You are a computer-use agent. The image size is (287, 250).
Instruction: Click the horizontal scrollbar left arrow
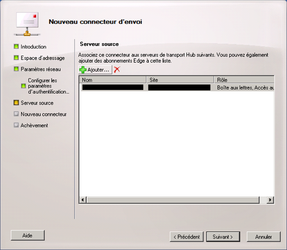pyautogui.click(x=83, y=200)
